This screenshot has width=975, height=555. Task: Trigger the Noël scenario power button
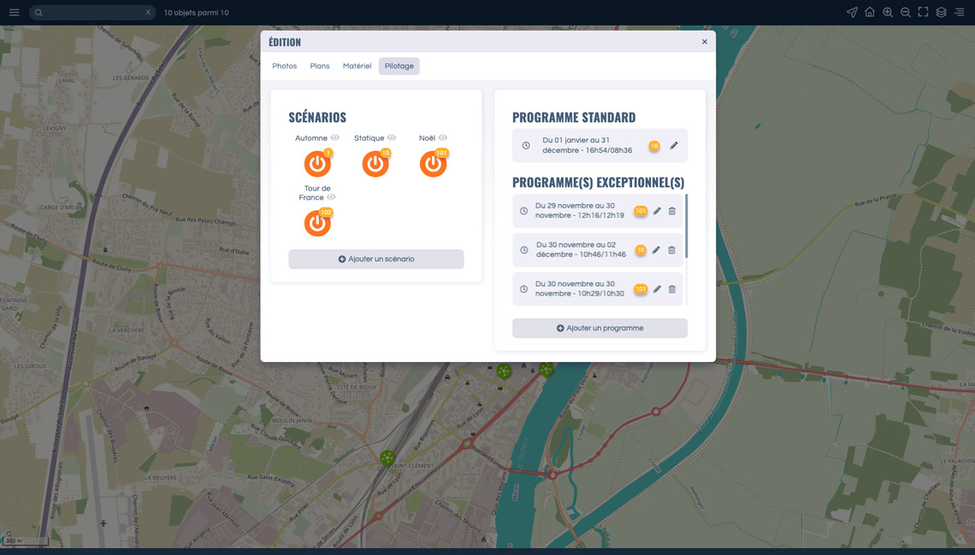coord(433,164)
